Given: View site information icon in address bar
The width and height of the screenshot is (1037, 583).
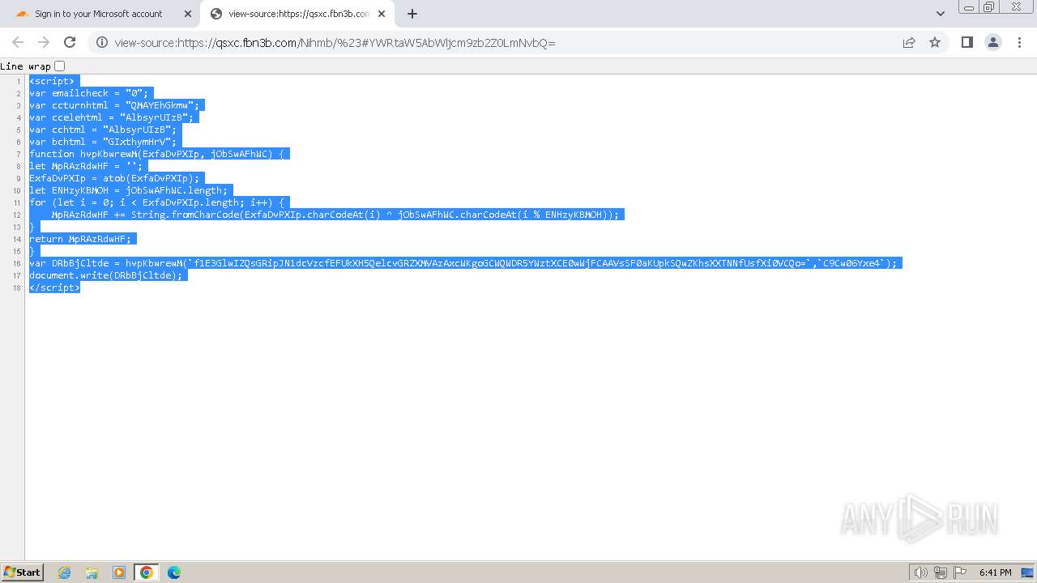Looking at the screenshot, I should click(x=102, y=42).
